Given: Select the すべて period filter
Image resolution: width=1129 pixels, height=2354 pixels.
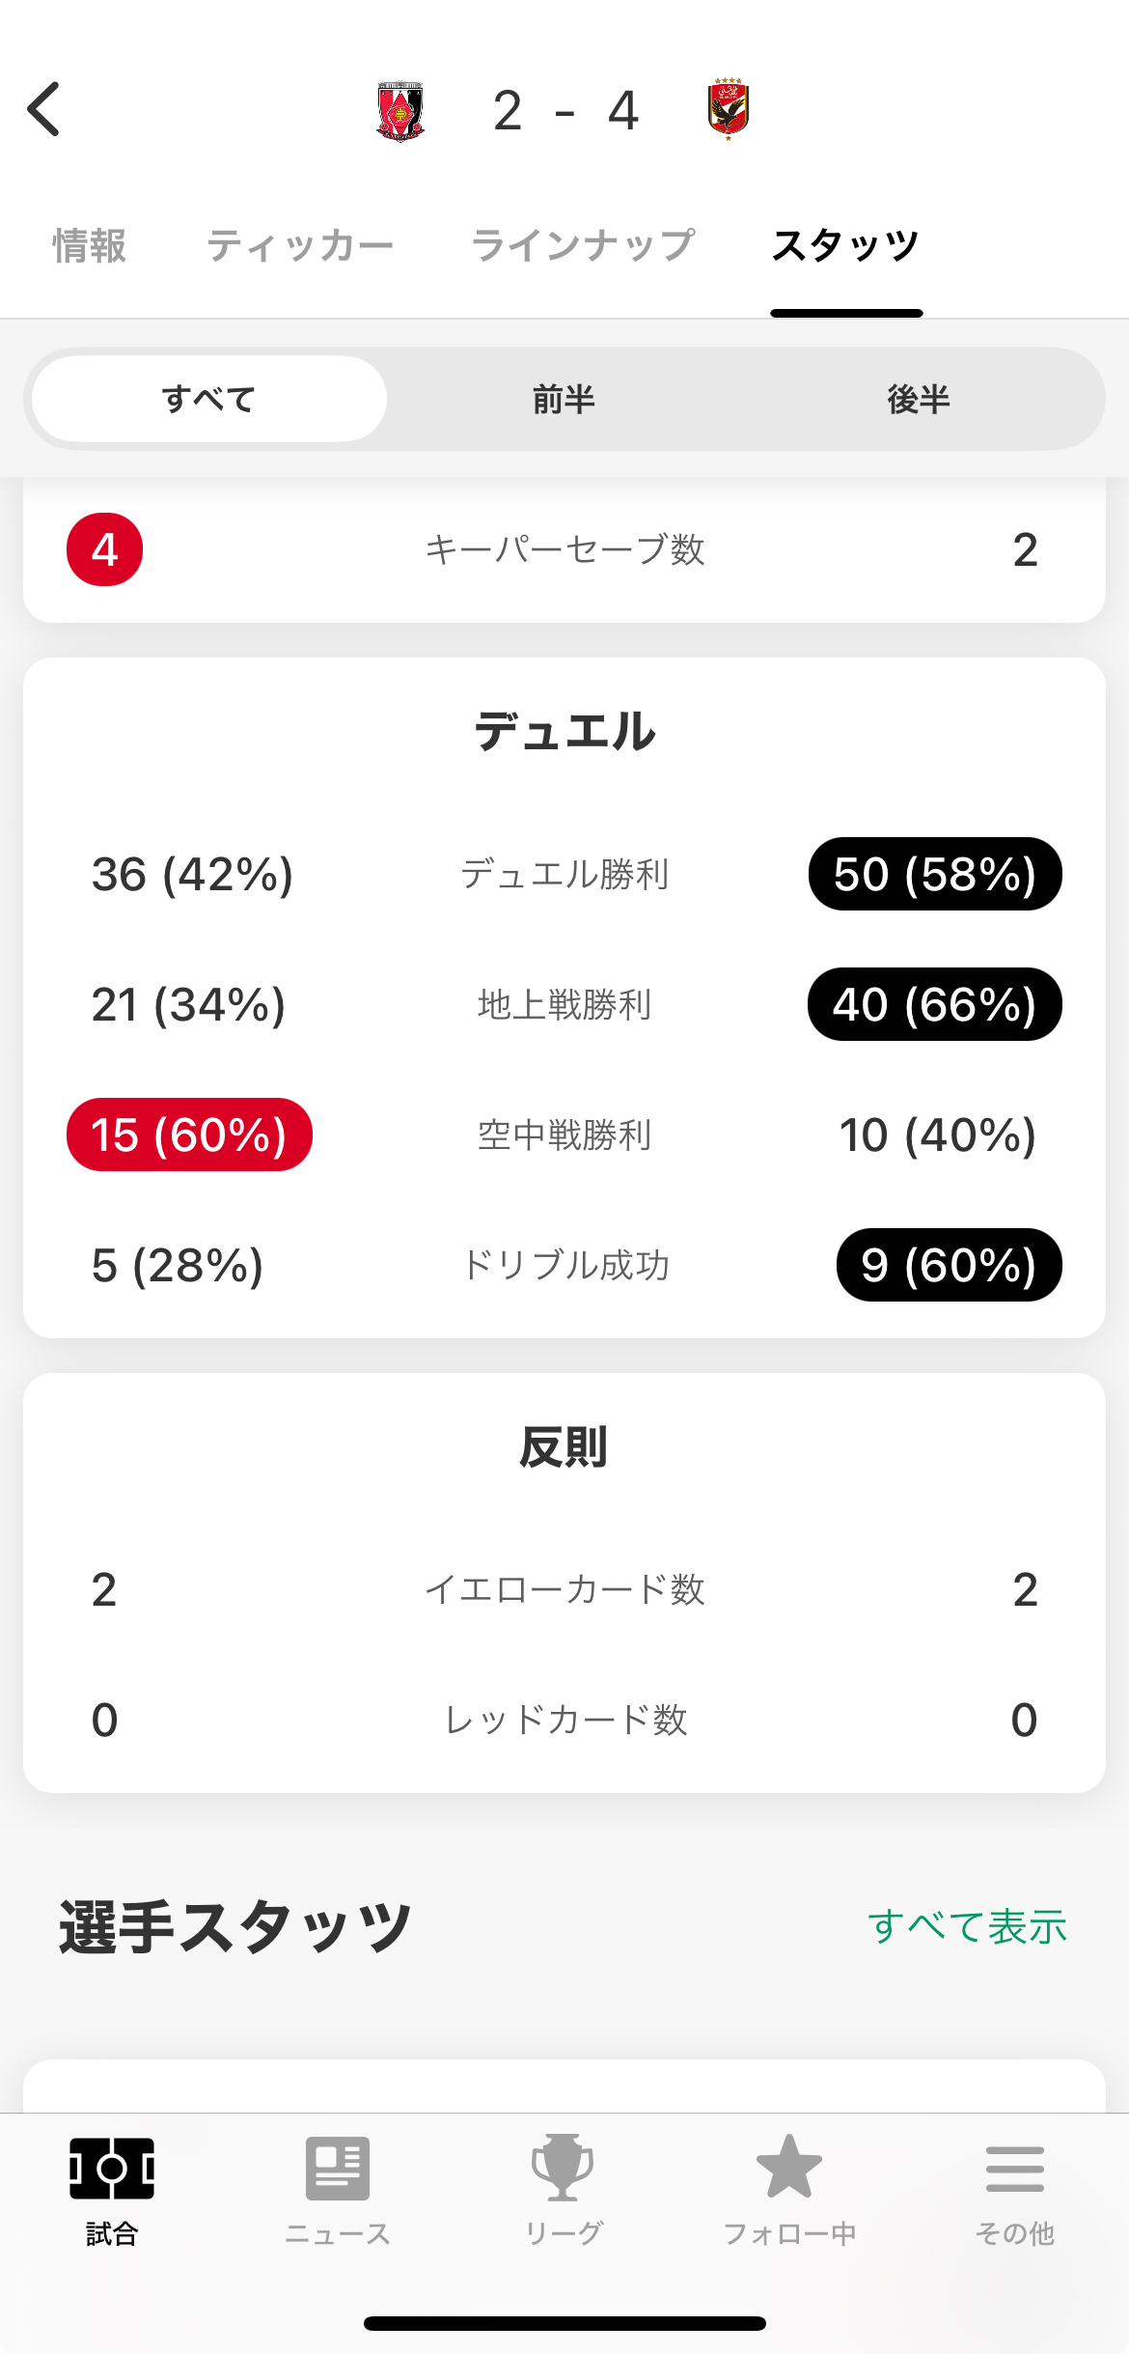Looking at the screenshot, I should pyautogui.click(x=209, y=399).
